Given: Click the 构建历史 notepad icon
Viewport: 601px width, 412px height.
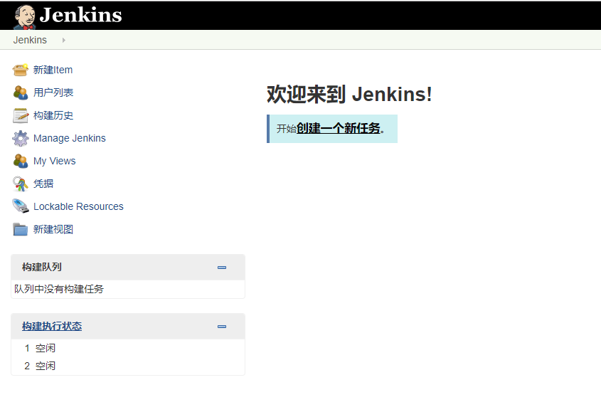Looking at the screenshot, I should [x=21, y=115].
